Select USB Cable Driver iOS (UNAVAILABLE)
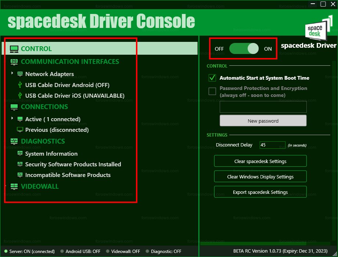This screenshot has height=257, width=338. click(75, 96)
